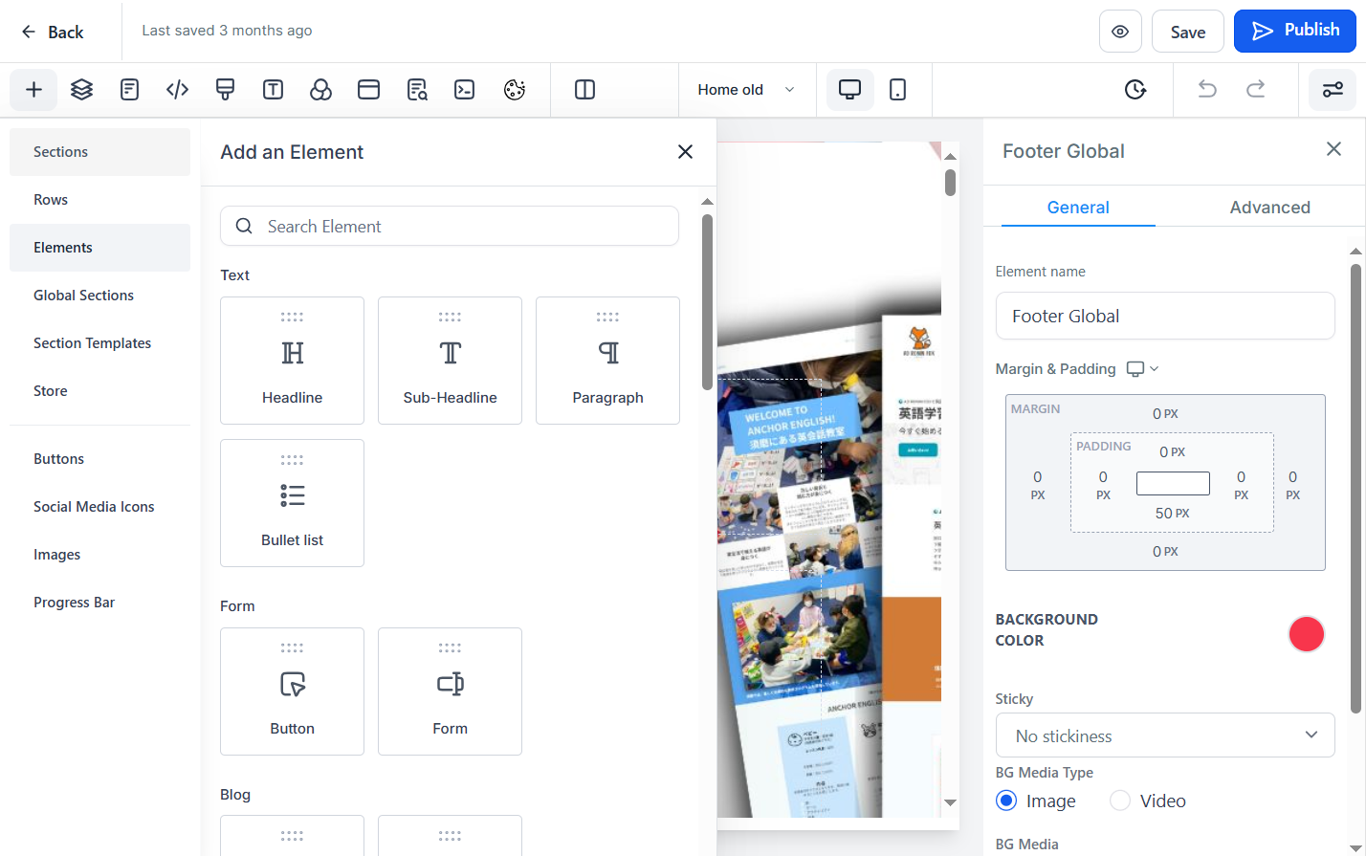This screenshot has width=1366, height=856.
Task: Open the red background color swatch
Action: pos(1306,633)
